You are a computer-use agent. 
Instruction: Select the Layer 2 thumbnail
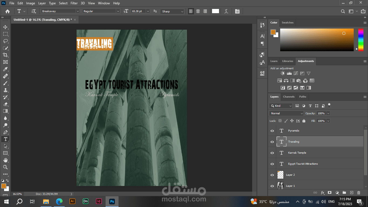pos(280,175)
